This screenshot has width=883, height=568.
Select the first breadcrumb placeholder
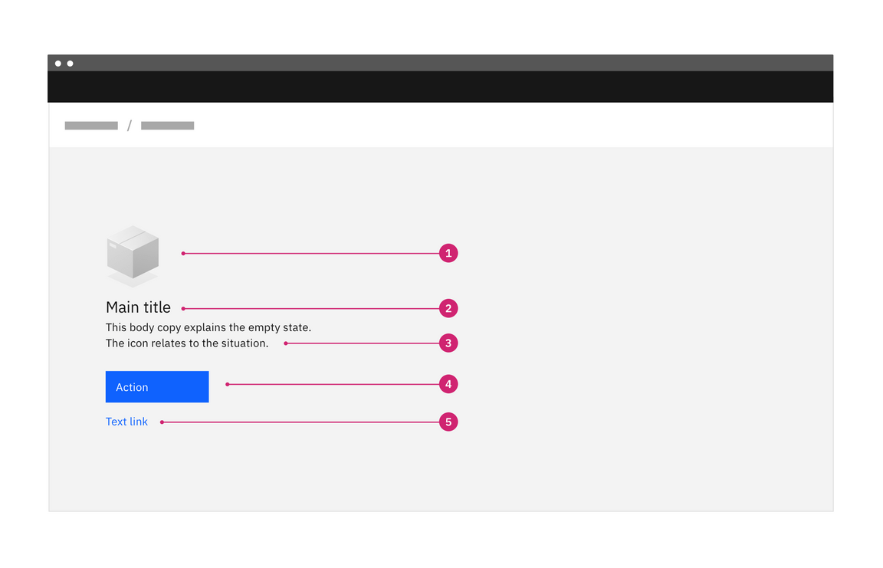90,125
